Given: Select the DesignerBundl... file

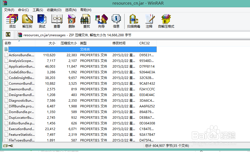Looking at the screenshot, I should pos(22,95).
